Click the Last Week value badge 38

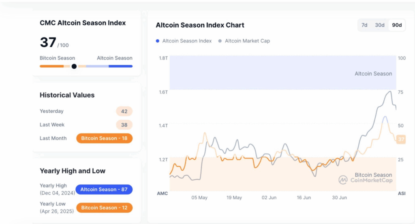[x=124, y=125]
